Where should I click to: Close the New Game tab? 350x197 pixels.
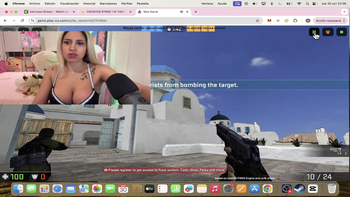(187, 12)
